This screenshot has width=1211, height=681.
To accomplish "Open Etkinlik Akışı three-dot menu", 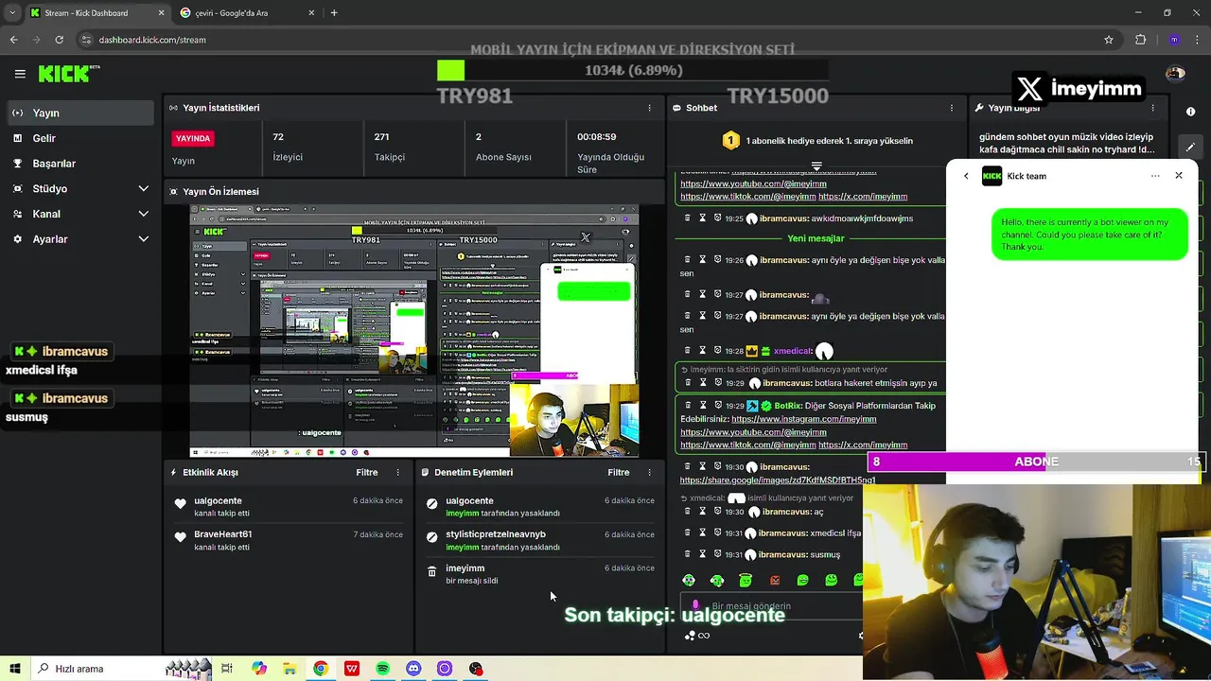I will point(397,472).
